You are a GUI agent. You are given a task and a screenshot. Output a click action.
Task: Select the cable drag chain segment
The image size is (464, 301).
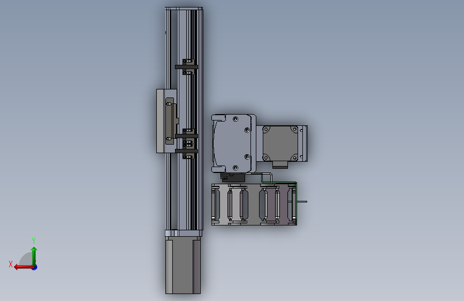(254, 204)
